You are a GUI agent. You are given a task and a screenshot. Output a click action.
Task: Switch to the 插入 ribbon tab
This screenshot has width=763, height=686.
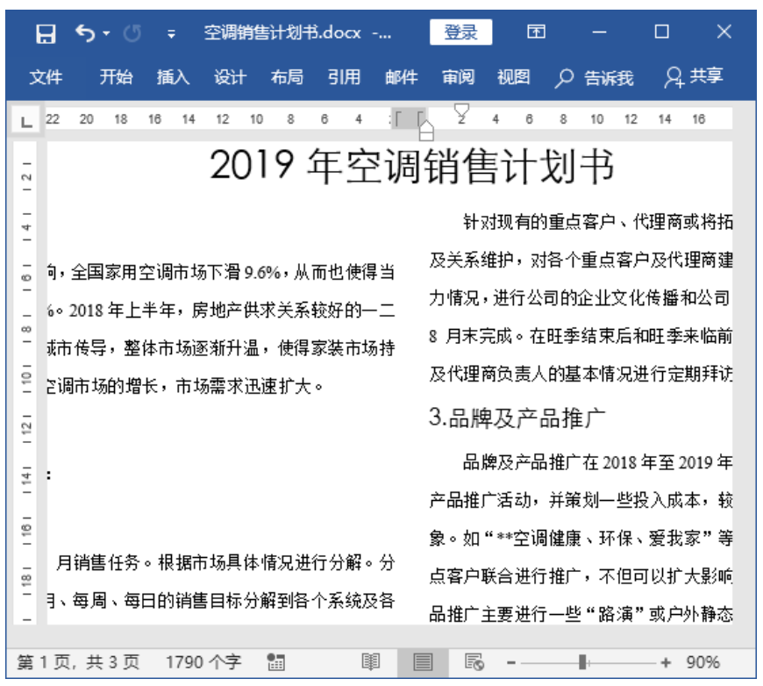click(172, 77)
